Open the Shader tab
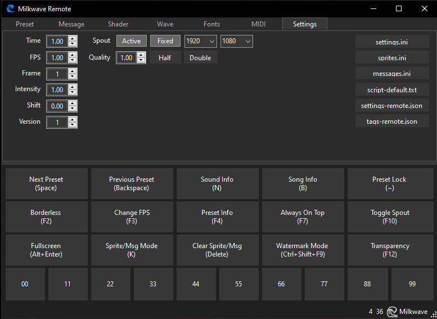Viewport: 437px width, 319px height. pos(118,24)
